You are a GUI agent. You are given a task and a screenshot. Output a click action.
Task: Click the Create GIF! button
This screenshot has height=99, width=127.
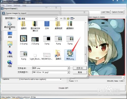[63, 88]
